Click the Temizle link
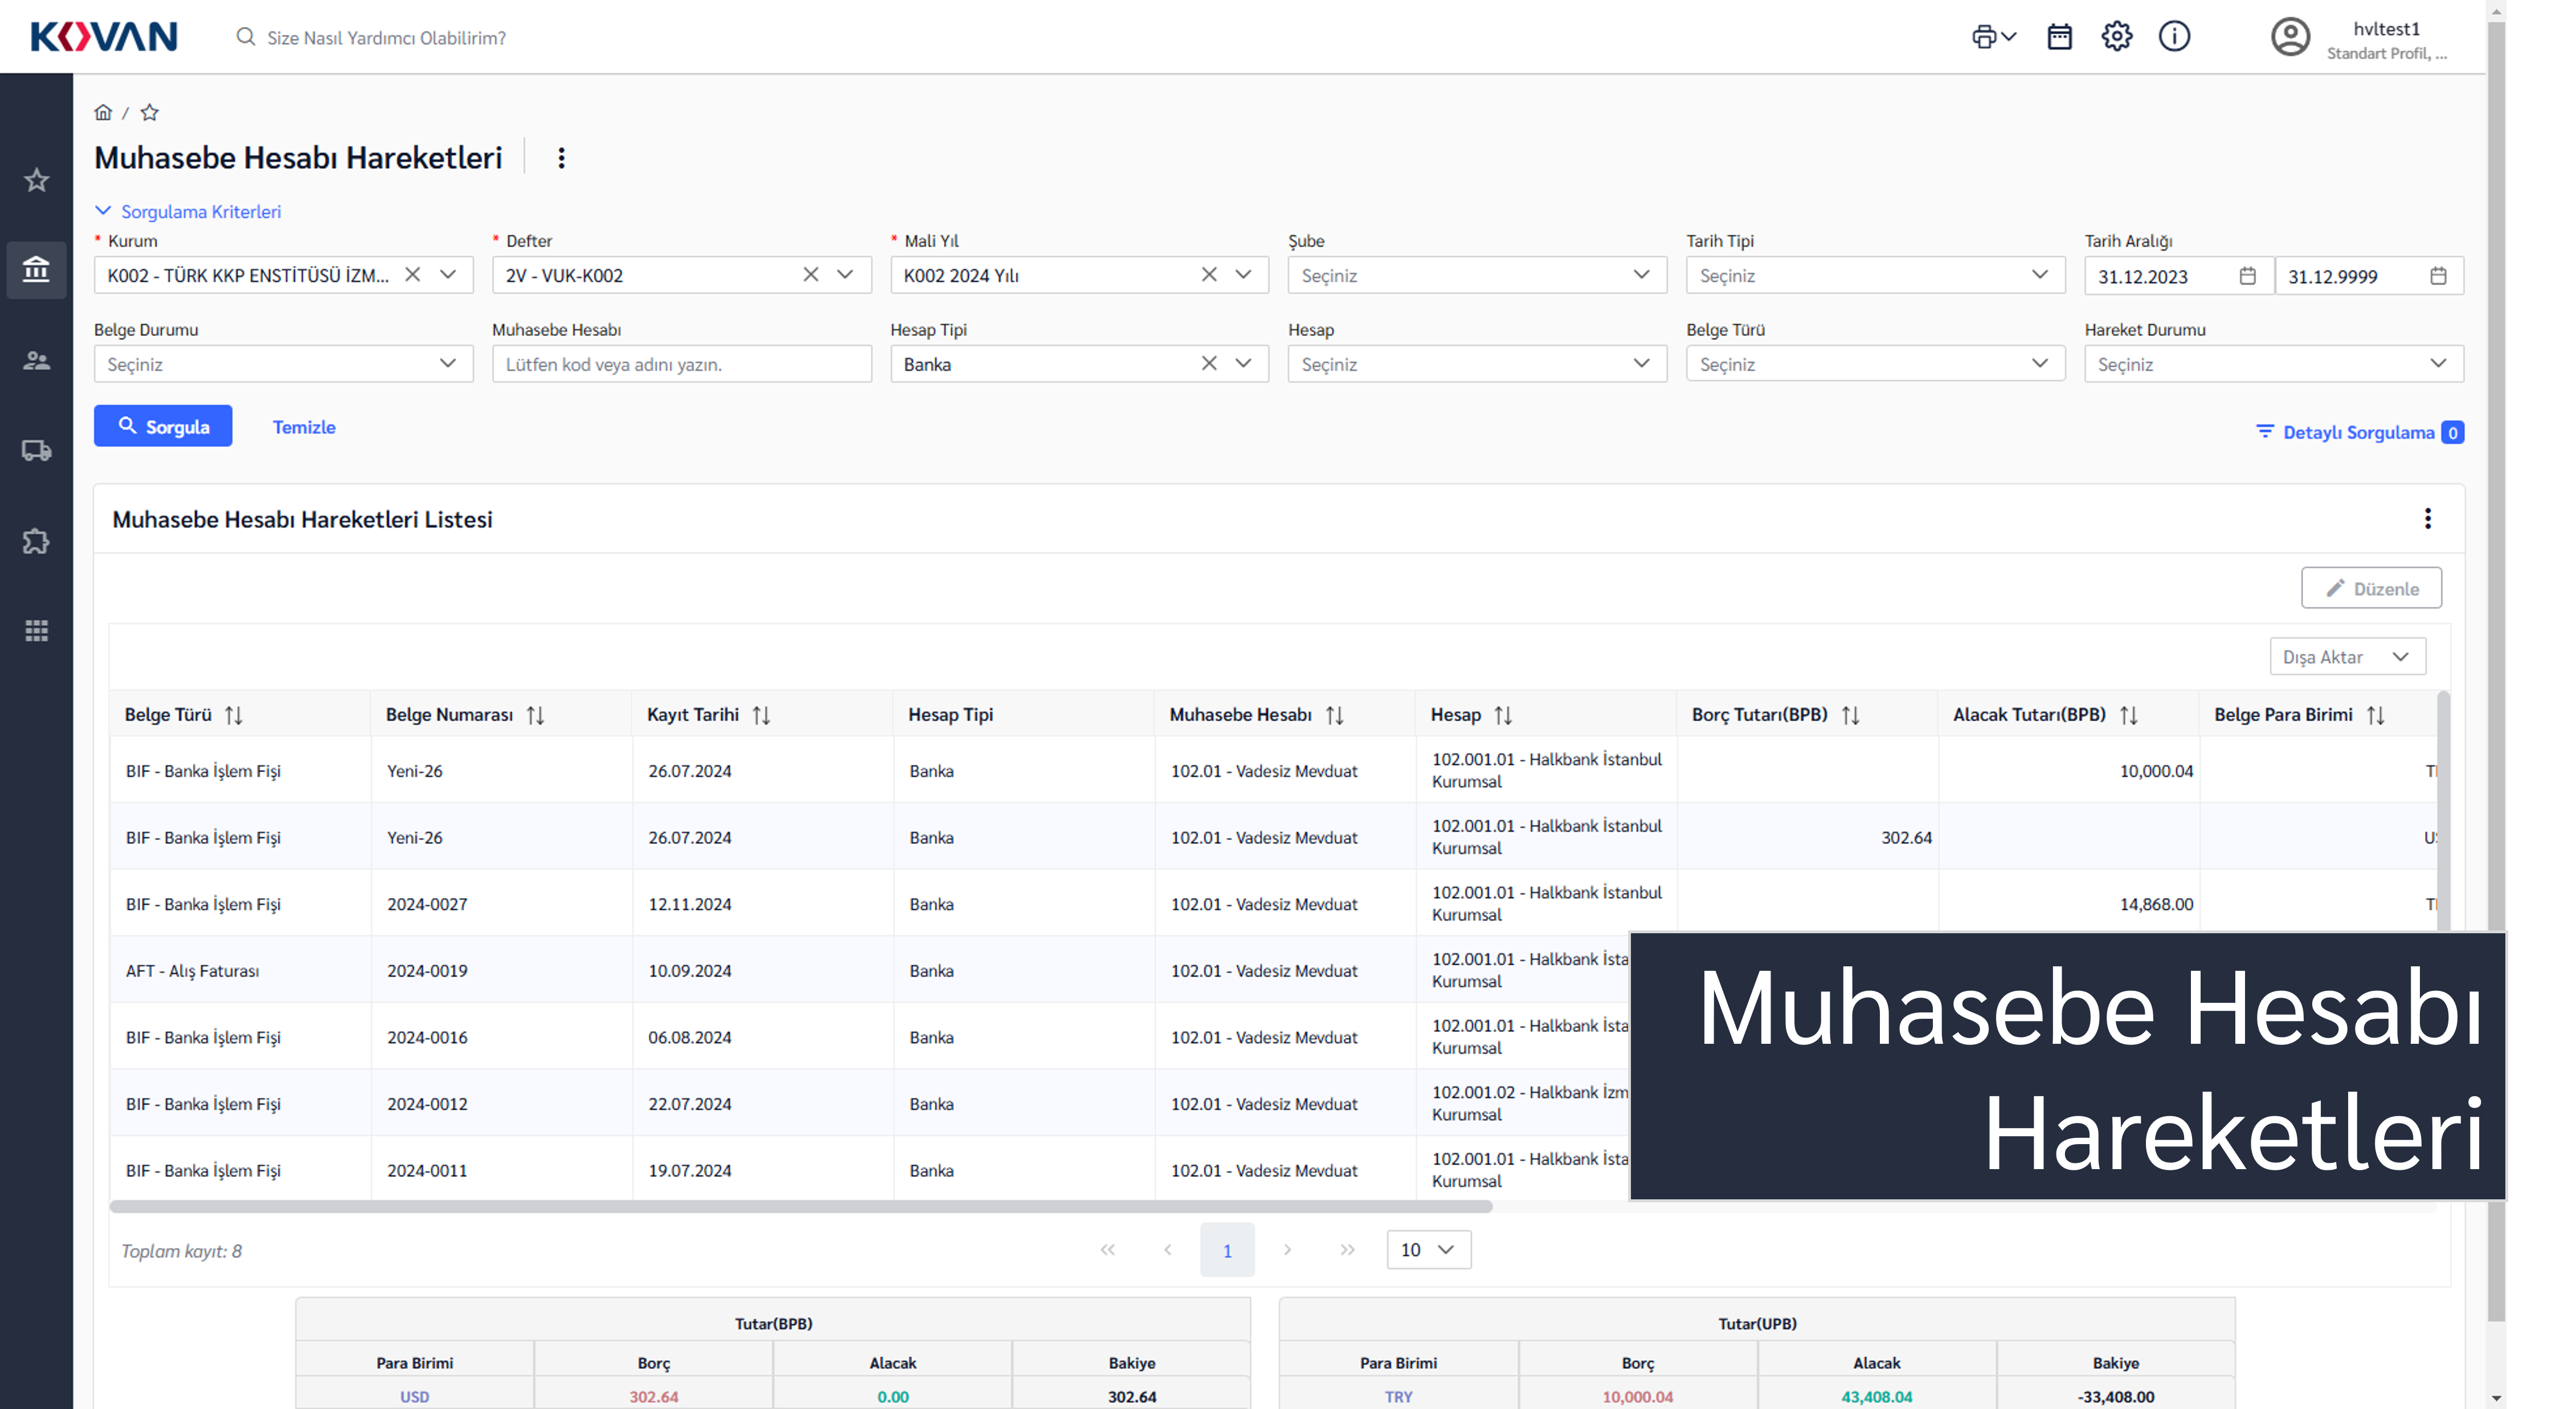2576x1409 pixels. click(x=304, y=427)
